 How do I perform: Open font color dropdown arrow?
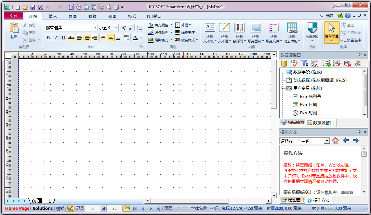(141, 38)
